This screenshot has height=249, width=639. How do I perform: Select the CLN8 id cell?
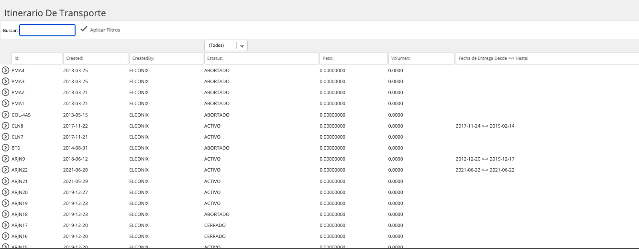point(18,126)
